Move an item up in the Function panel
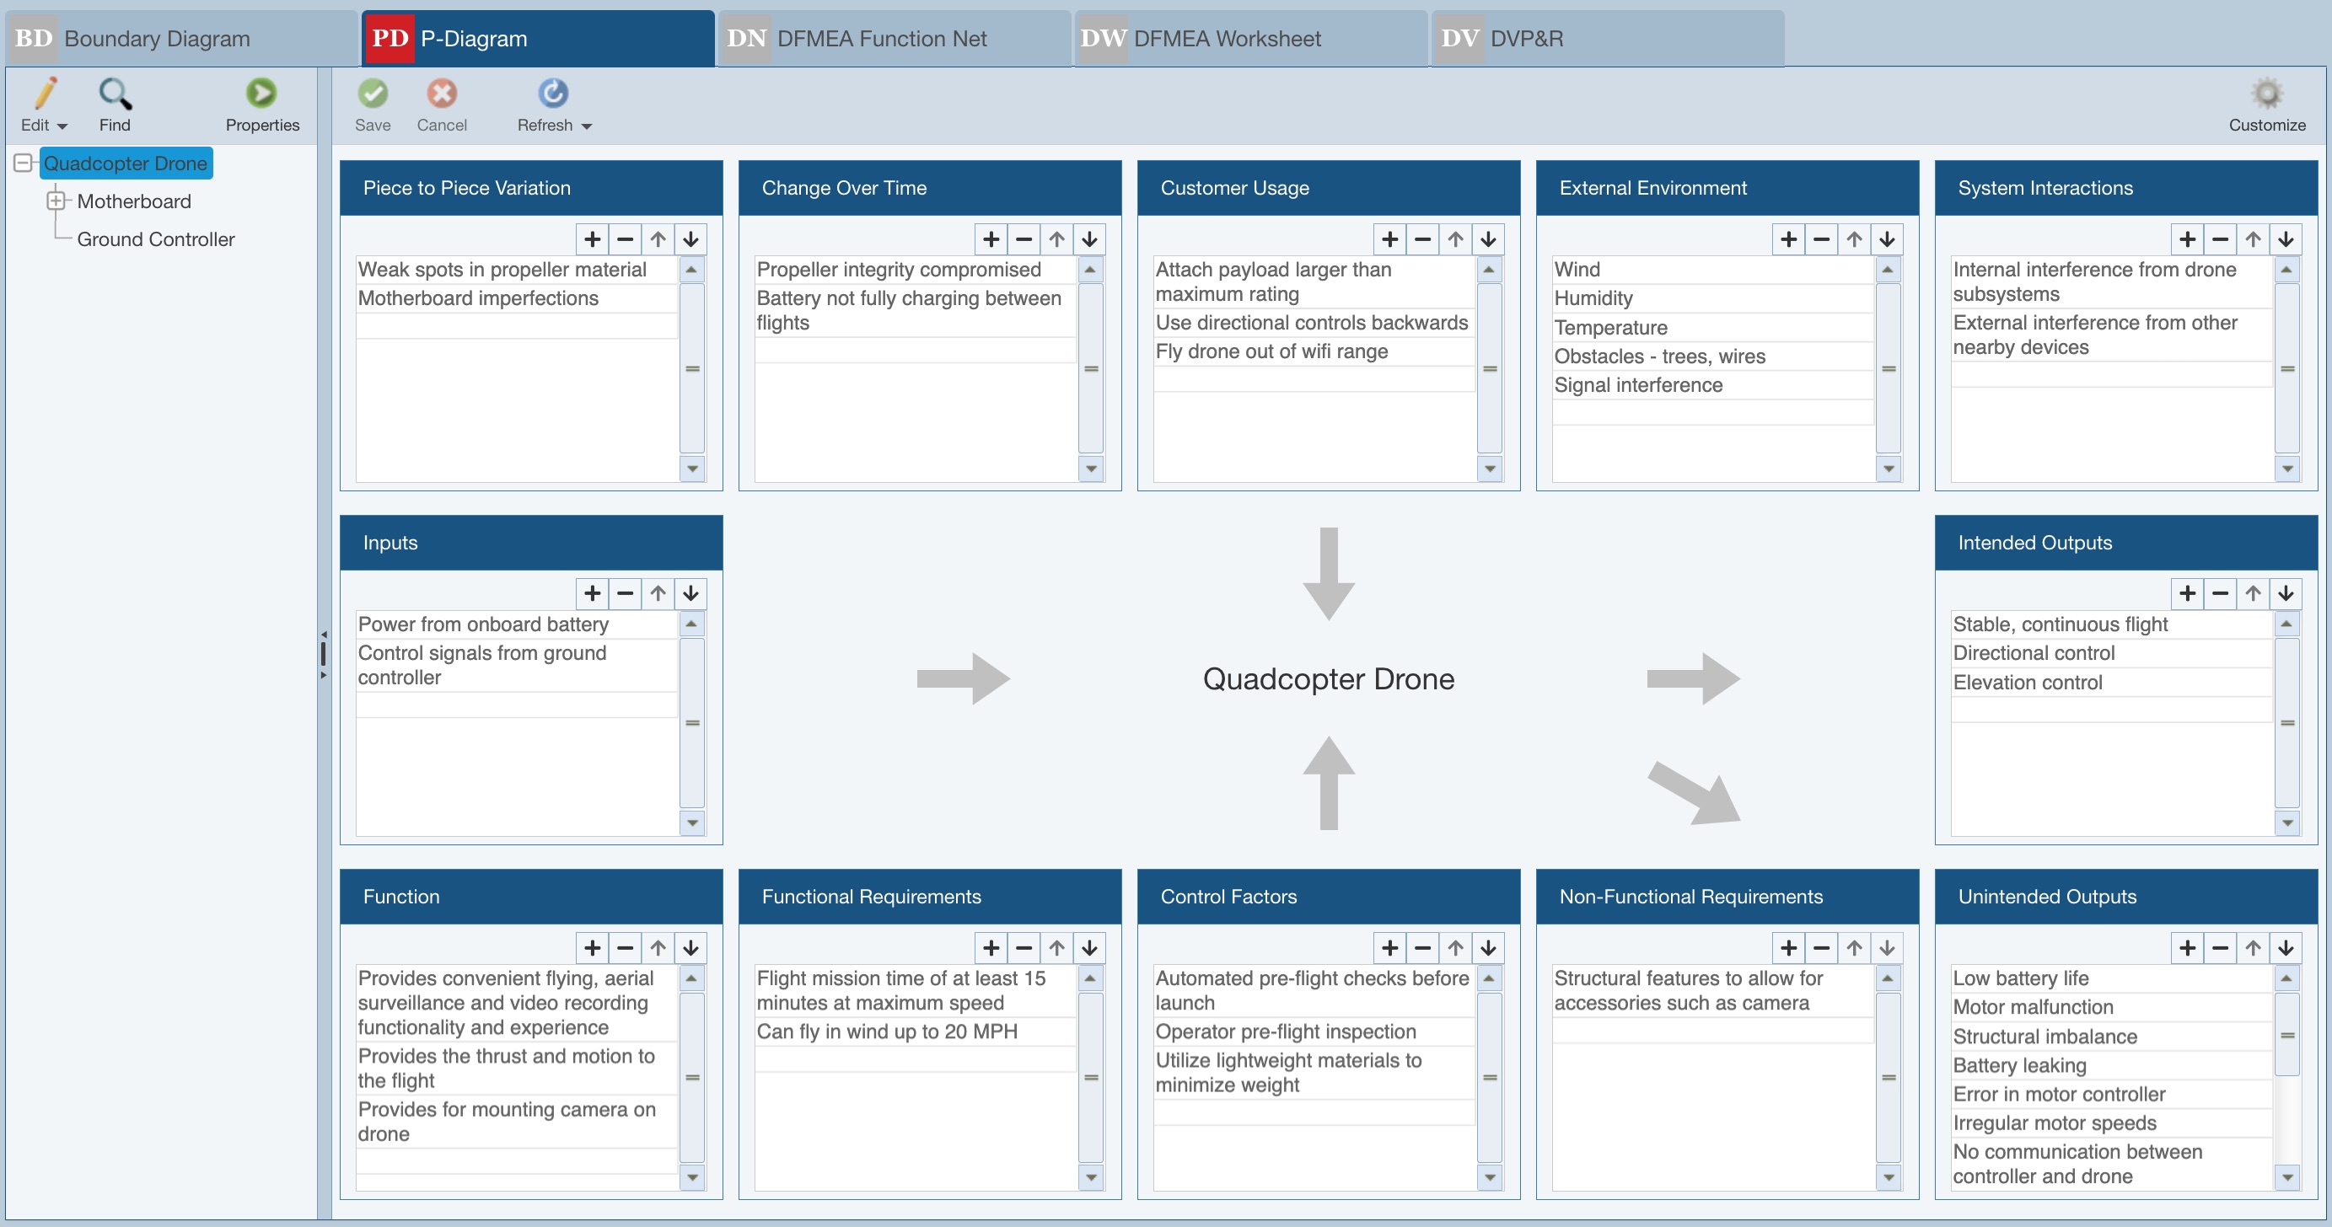The image size is (2332, 1227). 658,947
